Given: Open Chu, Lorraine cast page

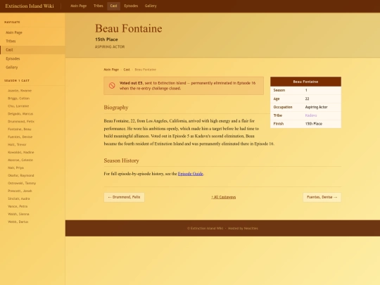Looking at the screenshot, I should click(18, 106).
